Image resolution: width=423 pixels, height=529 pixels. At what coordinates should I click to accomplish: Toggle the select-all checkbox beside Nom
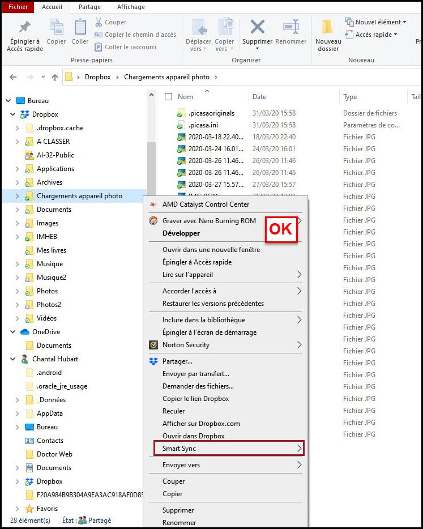coord(168,97)
